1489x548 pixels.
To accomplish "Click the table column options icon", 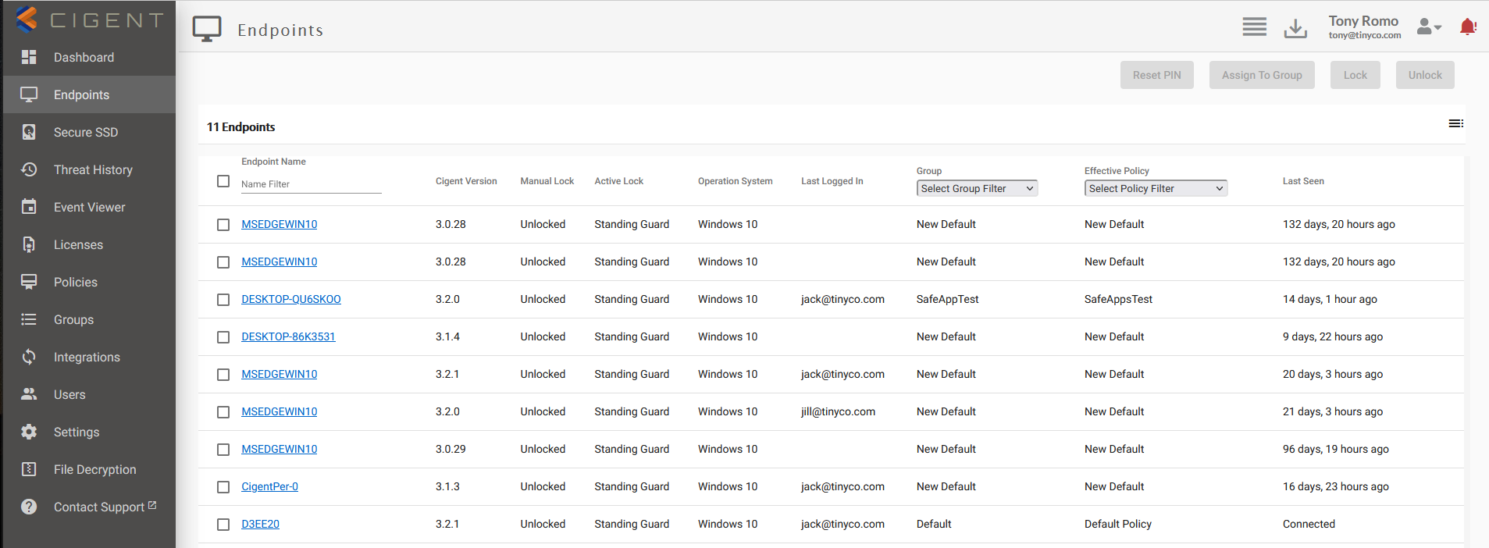I will coord(1455,124).
